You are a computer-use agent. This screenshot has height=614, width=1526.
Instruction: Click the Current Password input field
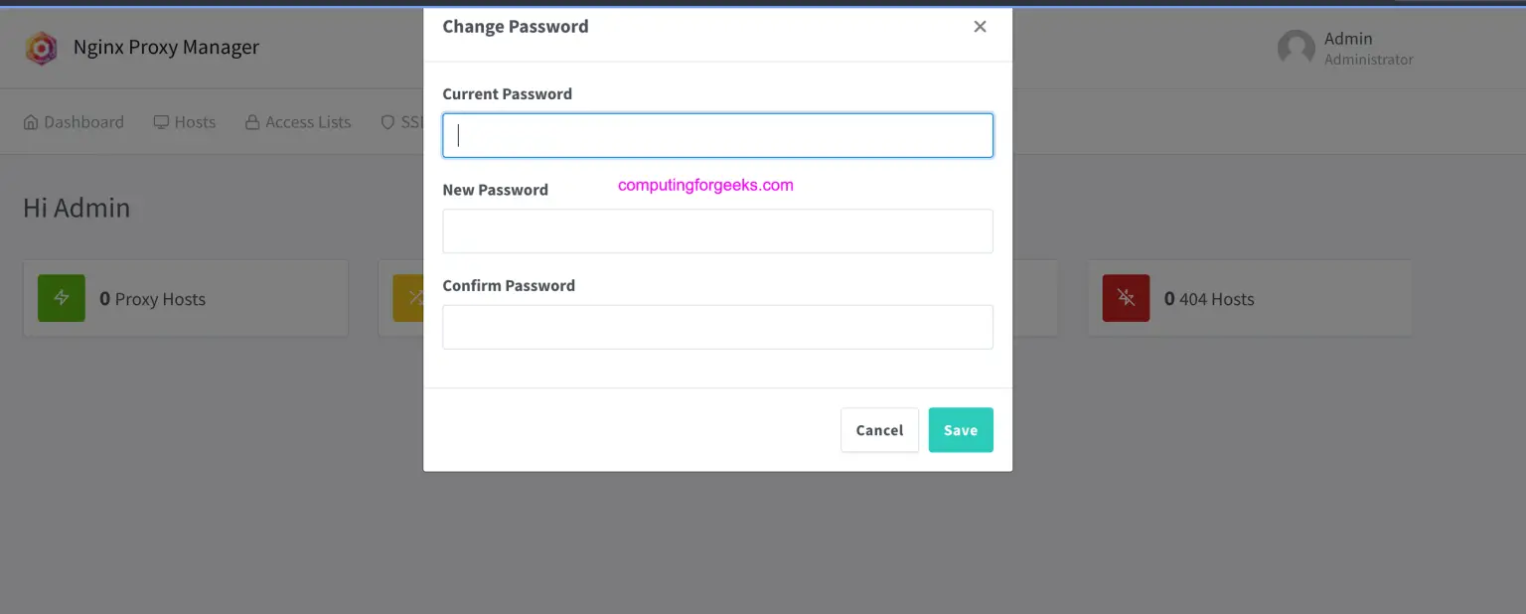tap(717, 135)
